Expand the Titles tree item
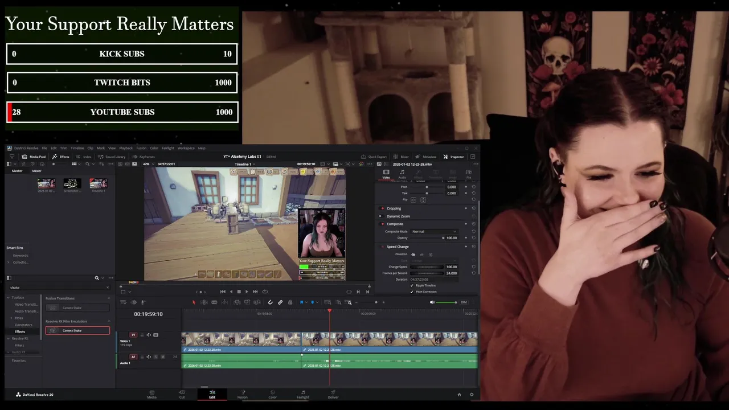This screenshot has height=410, width=729. pyautogui.click(x=11, y=318)
